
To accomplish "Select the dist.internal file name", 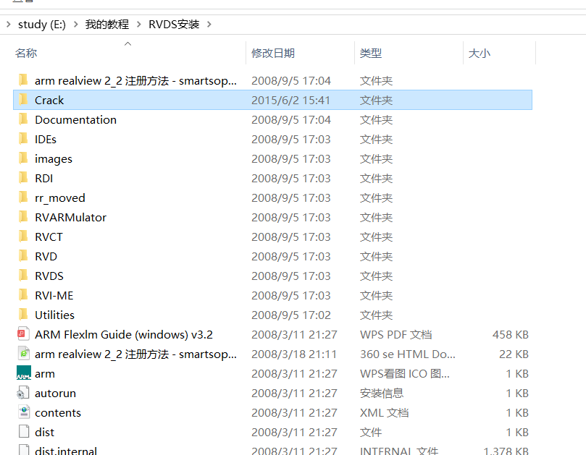I will click(x=66, y=451).
